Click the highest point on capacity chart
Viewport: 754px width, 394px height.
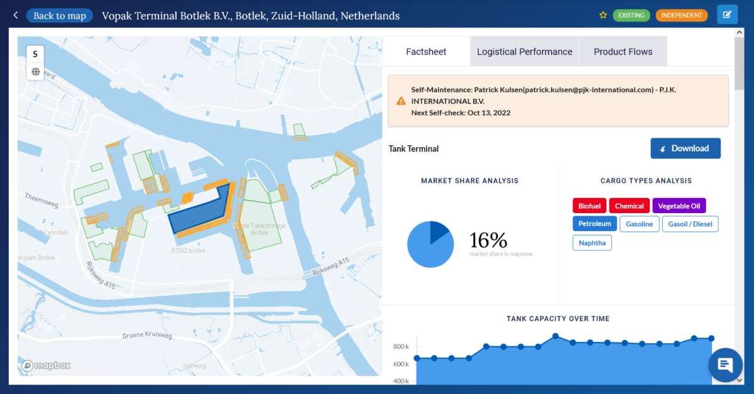555,336
